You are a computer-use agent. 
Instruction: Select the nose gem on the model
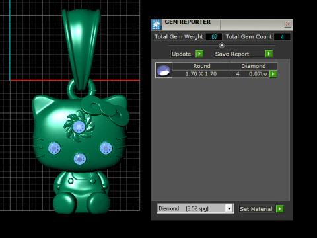click(x=80, y=159)
